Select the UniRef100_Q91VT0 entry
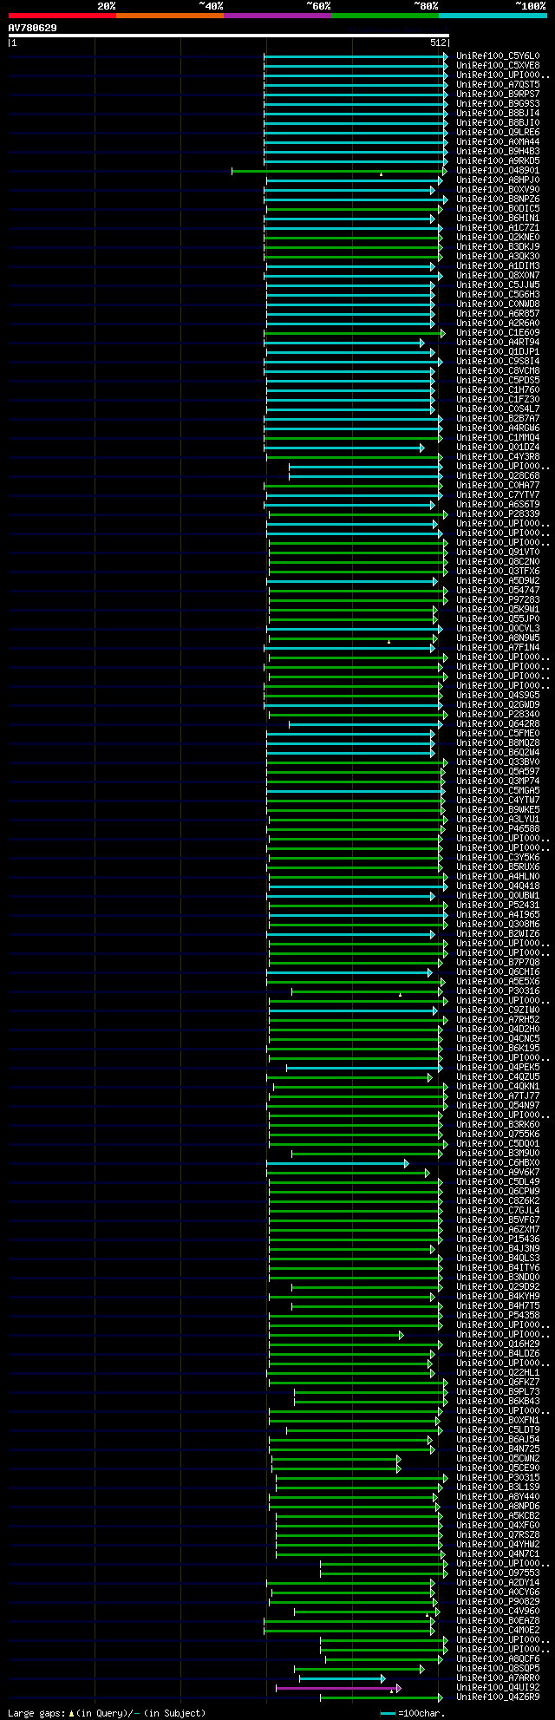The height and width of the screenshot is (1720, 555). click(x=498, y=553)
